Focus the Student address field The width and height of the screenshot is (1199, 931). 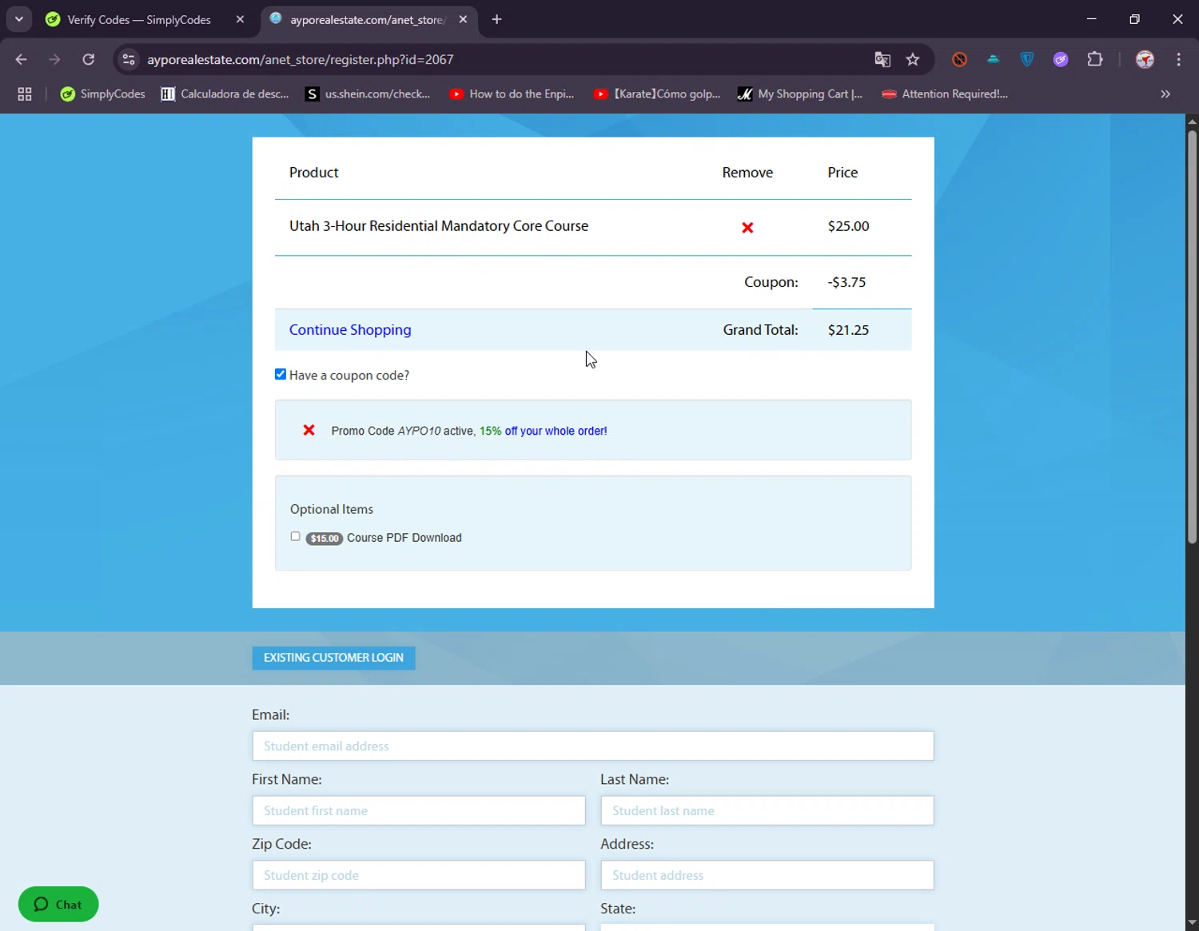click(767, 875)
